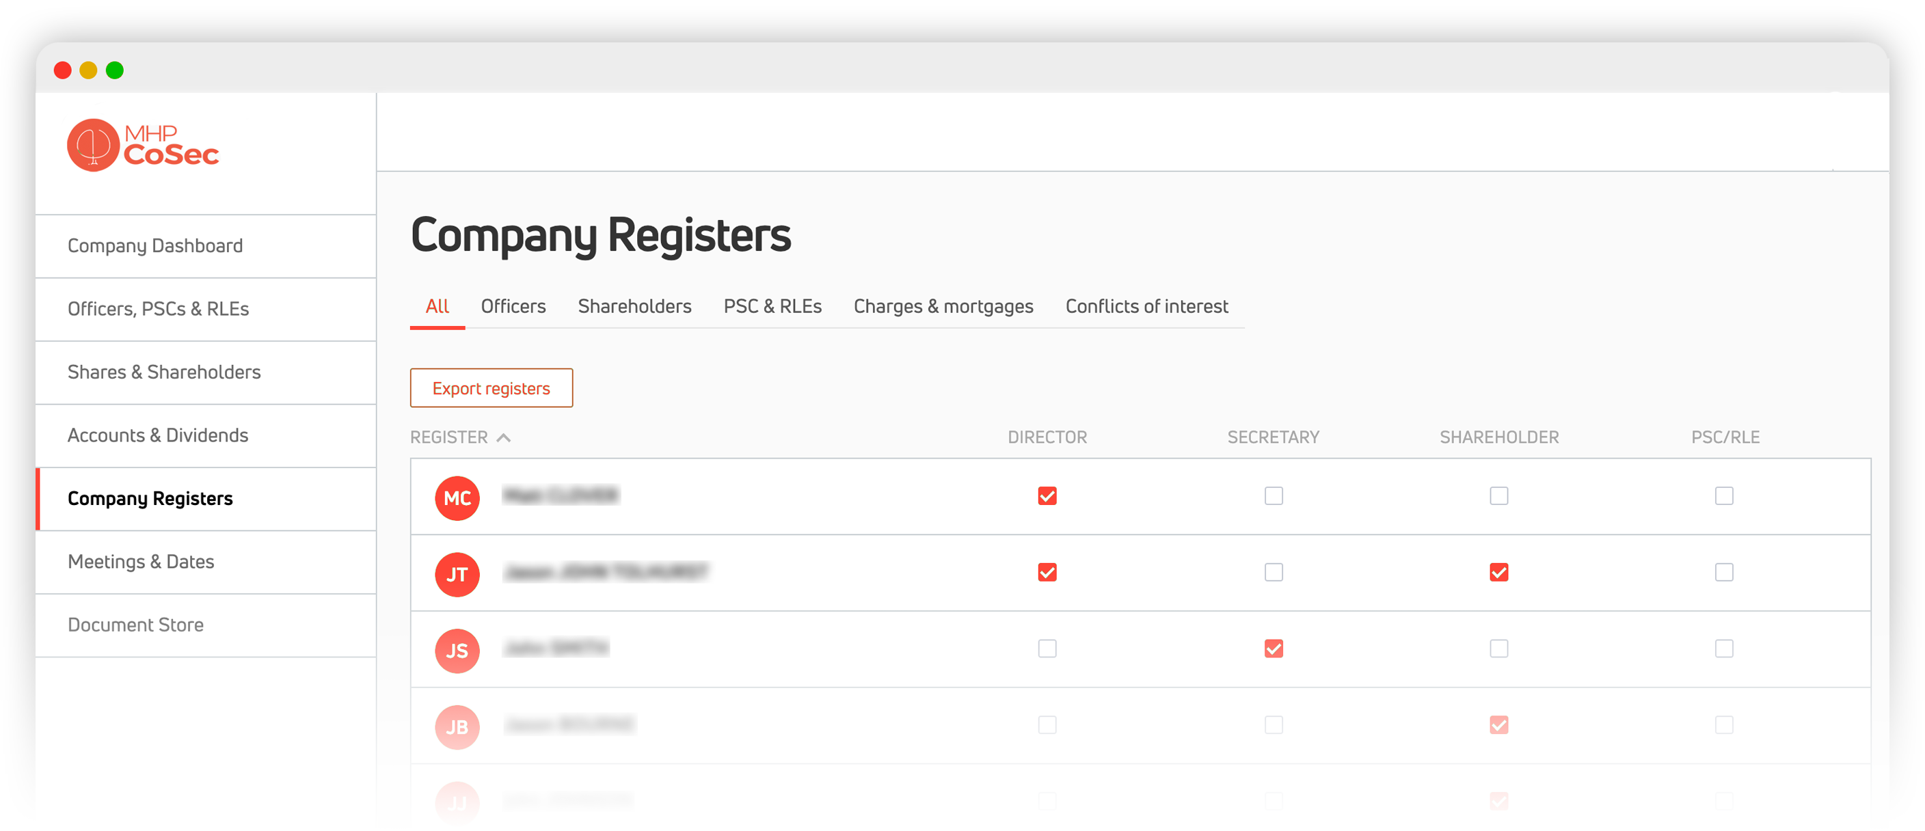
Task: Check Director checkbox in JB row
Action: coord(1047,725)
